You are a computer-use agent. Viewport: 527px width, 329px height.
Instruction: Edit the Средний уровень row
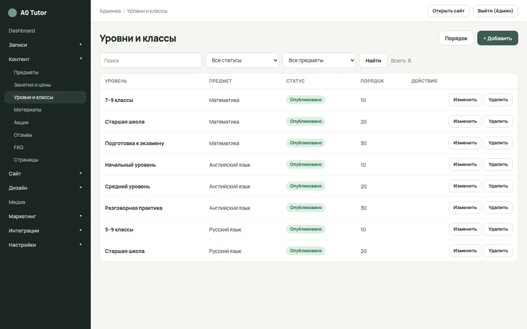(x=465, y=186)
